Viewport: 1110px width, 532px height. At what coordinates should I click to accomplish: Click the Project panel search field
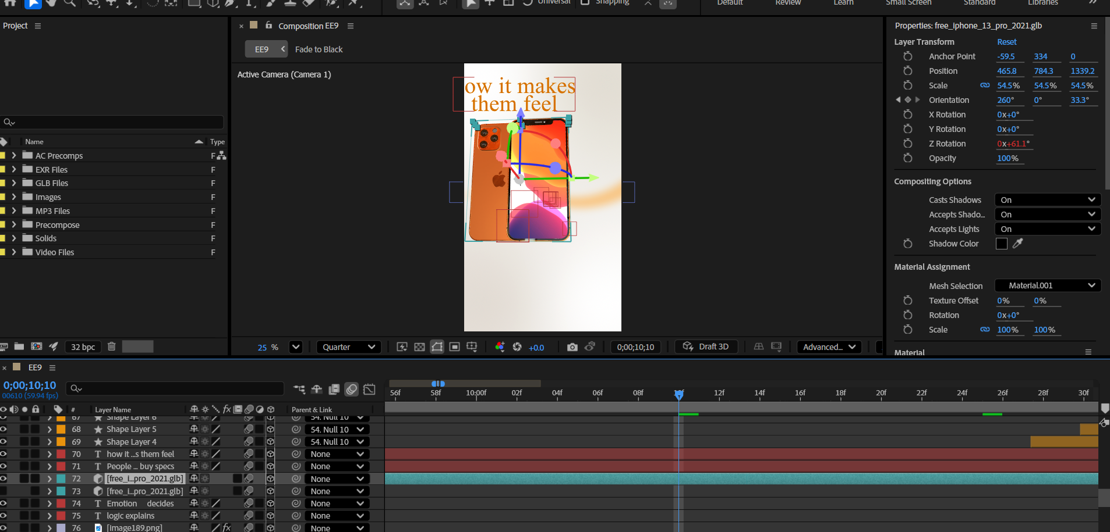pyautogui.click(x=116, y=122)
